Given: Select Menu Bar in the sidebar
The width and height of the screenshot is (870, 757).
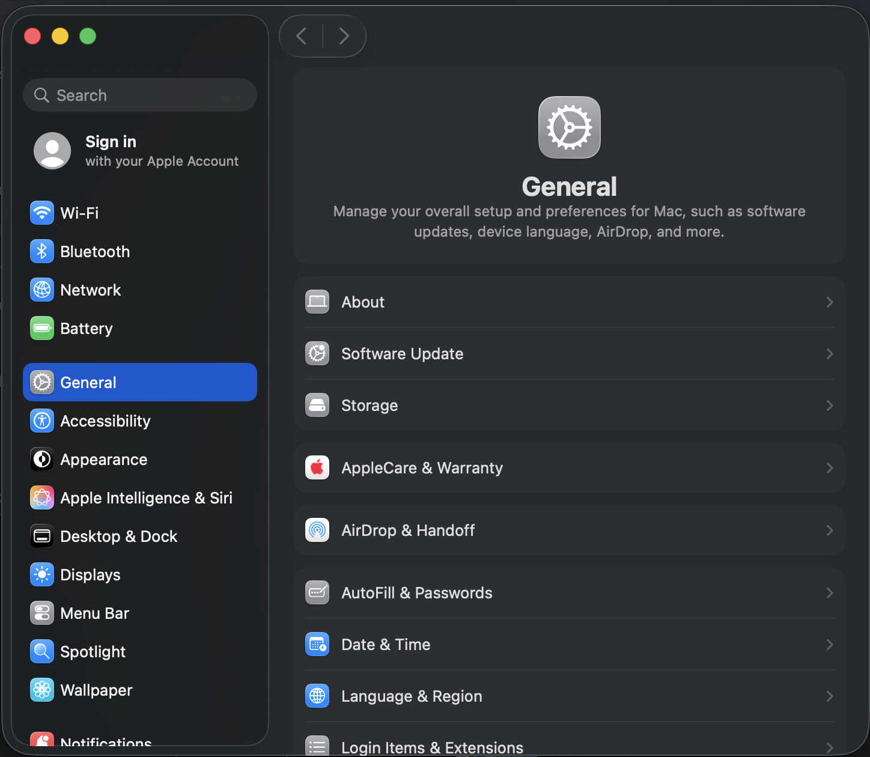Looking at the screenshot, I should (94, 613).
